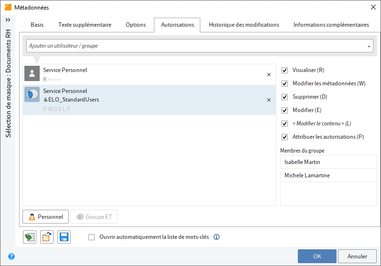Open Historique des modifications tab

(244, 25)
